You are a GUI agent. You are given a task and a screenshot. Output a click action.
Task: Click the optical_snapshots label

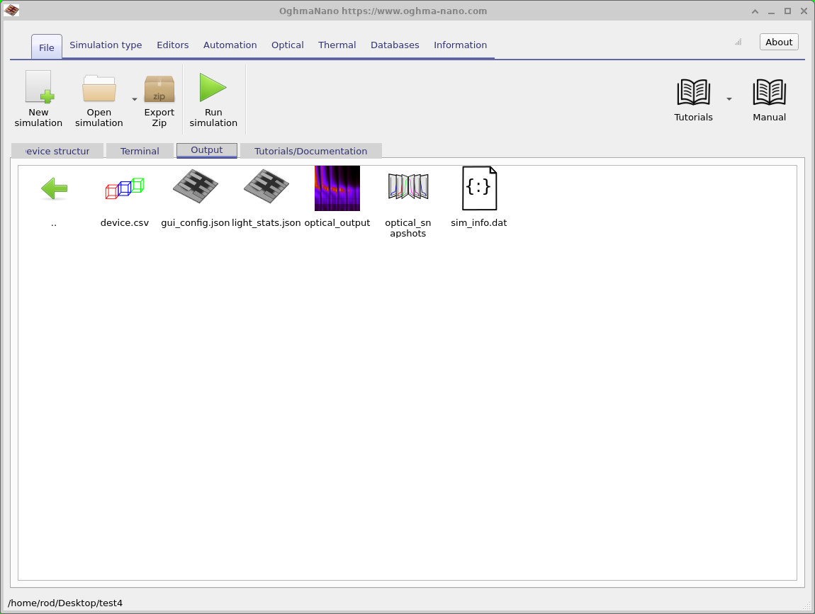(408, 228)
